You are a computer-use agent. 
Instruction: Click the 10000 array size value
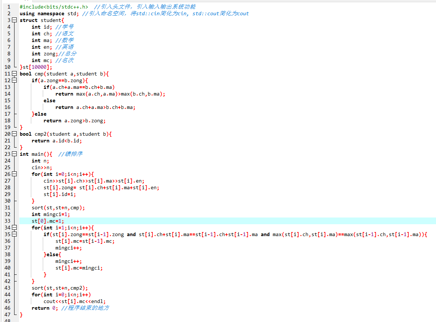[x=40, y=67]
